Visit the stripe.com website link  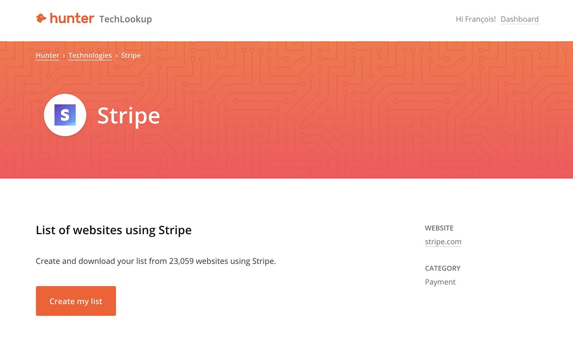click(443, 241)
